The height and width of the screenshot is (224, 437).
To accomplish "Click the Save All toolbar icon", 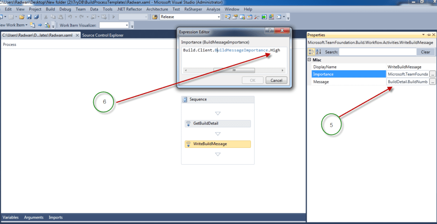I will [x=36, y=17].
